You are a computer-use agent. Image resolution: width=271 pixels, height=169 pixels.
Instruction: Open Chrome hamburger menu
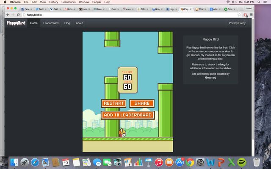(x=251, y=15)
